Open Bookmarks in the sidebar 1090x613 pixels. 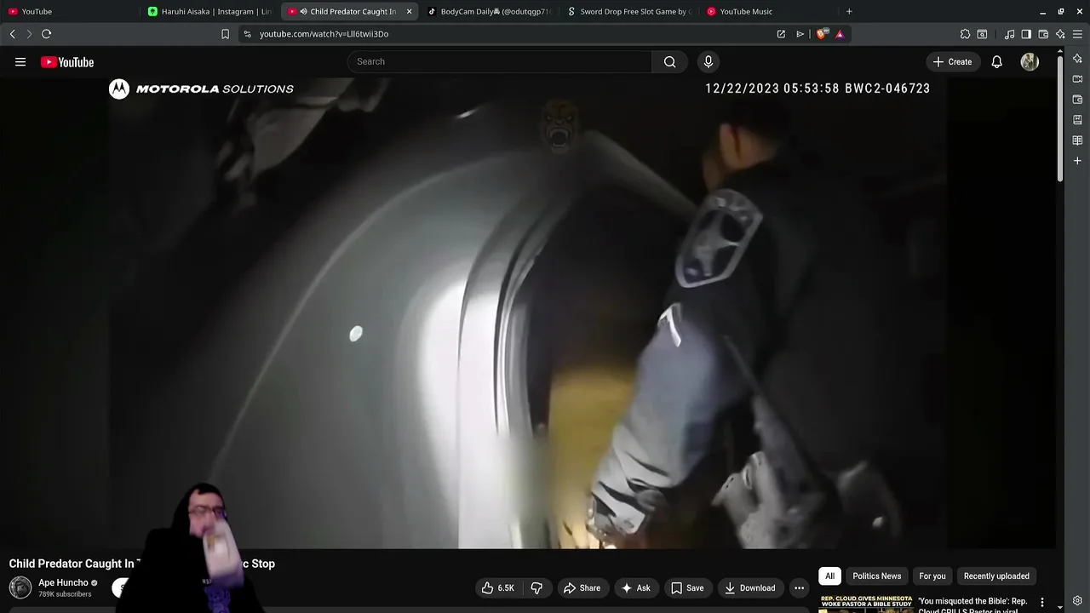click(x=1077, y=120)
